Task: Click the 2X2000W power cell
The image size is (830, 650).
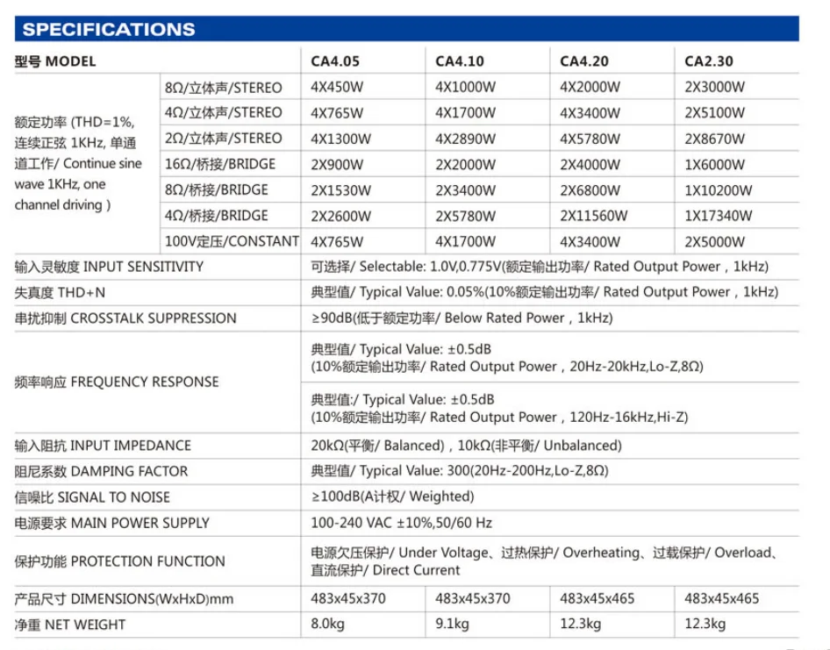Action: (465, 165)
